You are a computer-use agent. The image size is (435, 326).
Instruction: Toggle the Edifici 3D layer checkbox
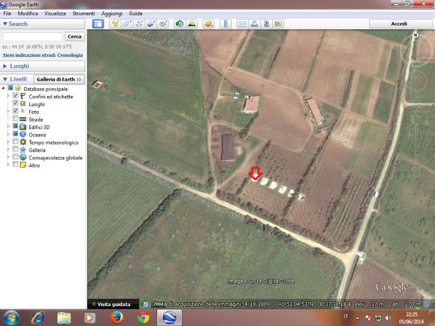coord(16,126)
